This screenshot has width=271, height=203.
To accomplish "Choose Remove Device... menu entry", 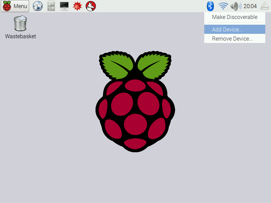I will [x=235, y=39].
